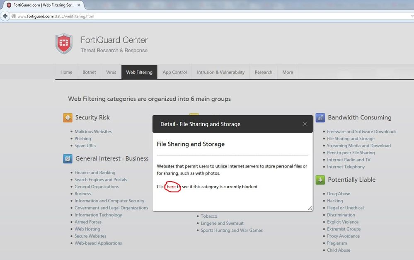The image size is (414, 260).
Task: Open the Tobacco category link
Action: click(x=209, y=216)
